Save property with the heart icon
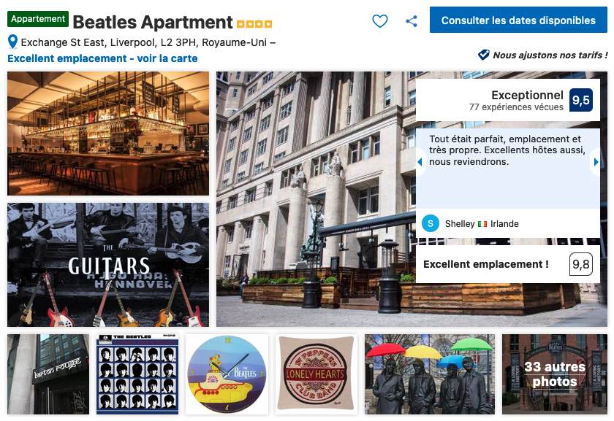Viewport: 614px width, 421px height. 380,20
